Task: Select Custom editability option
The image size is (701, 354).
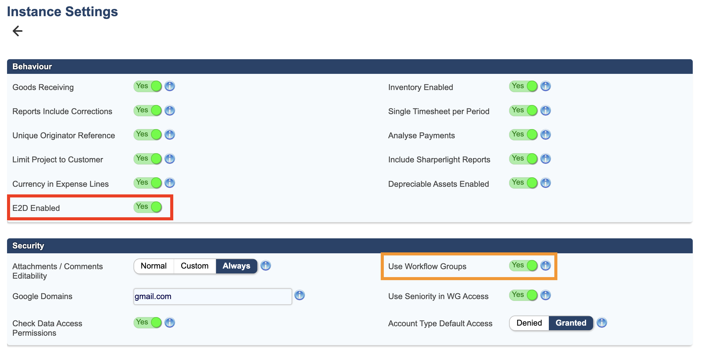Action: tap(195, 266)
